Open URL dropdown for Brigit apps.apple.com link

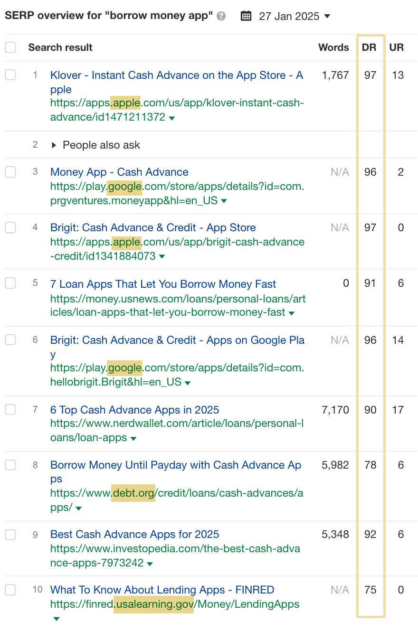162,256
